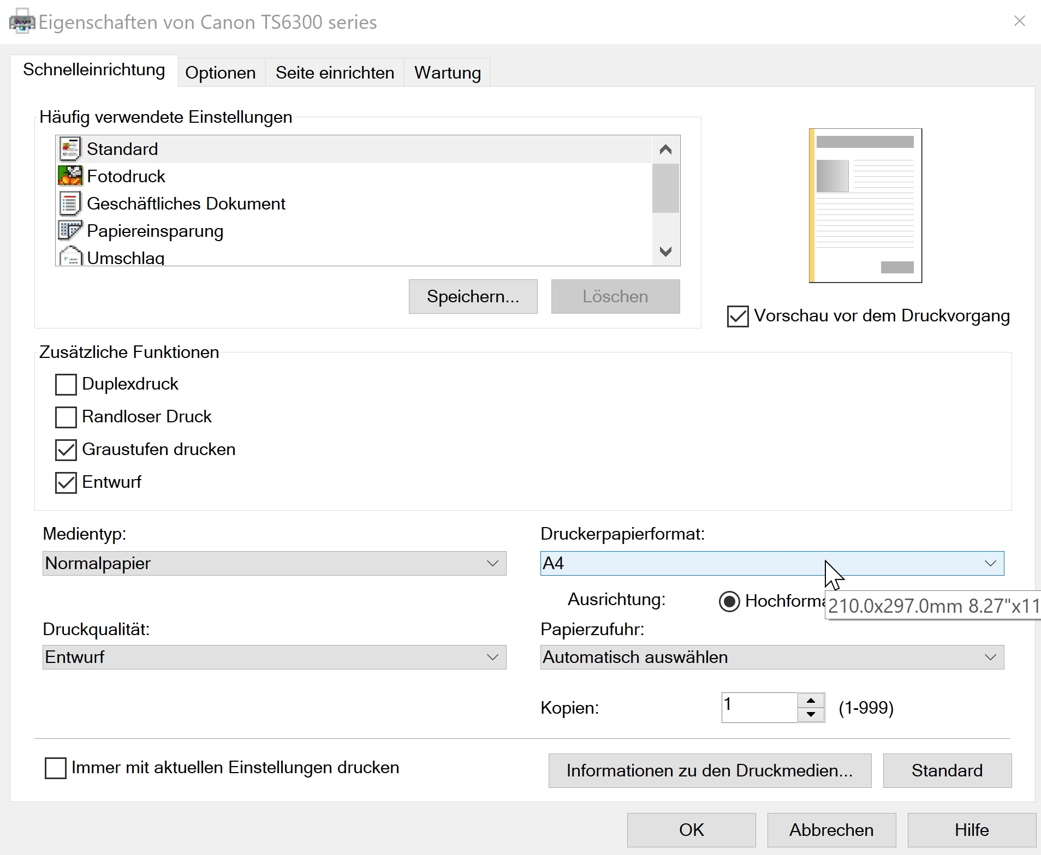
Task: Select the Geschäftliches Dokument profile icon
Action: coord(70,204)
